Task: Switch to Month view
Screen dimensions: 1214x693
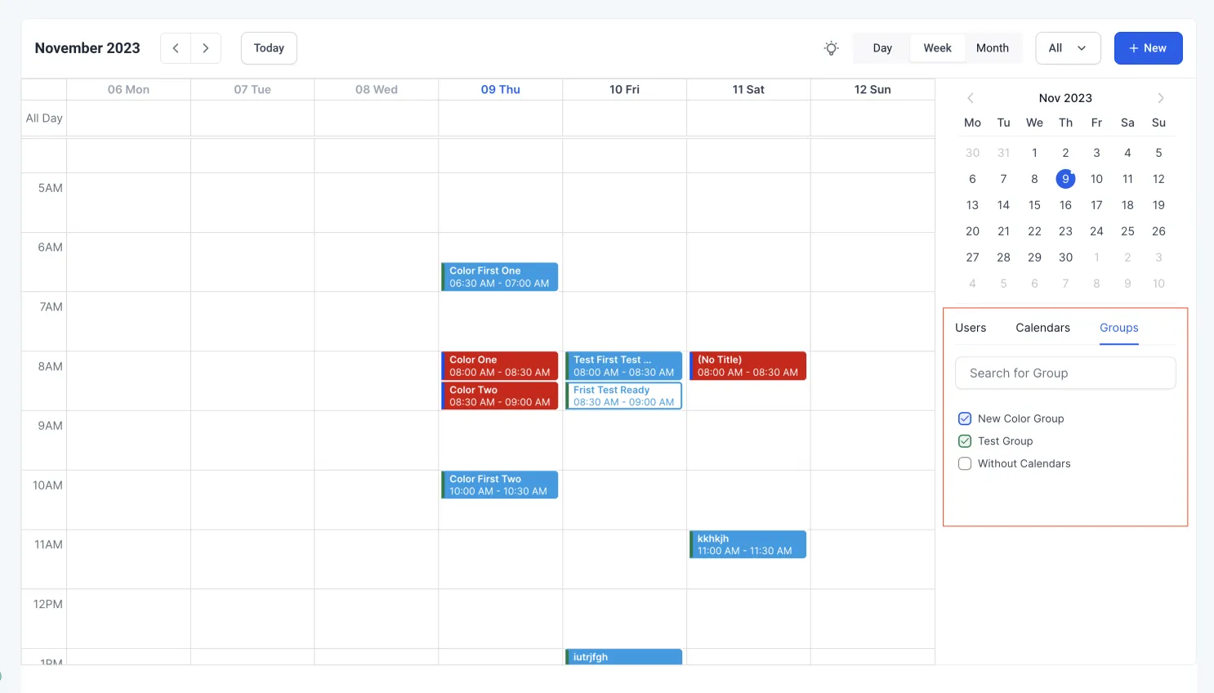Action: click(x=992, y=48)
